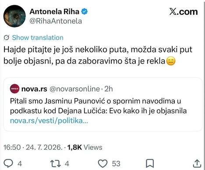The width and height of the screenshot is (205, 170).
Task: Click the X.com logo text
Action: (x=184, y=12)
